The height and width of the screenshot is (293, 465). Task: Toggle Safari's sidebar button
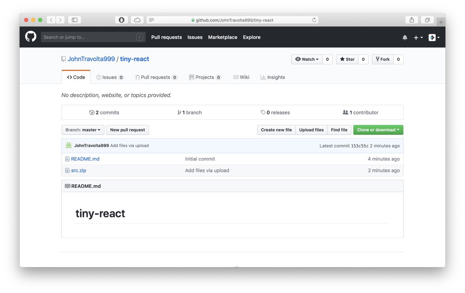pyautogui.click(x=74, y=20)
